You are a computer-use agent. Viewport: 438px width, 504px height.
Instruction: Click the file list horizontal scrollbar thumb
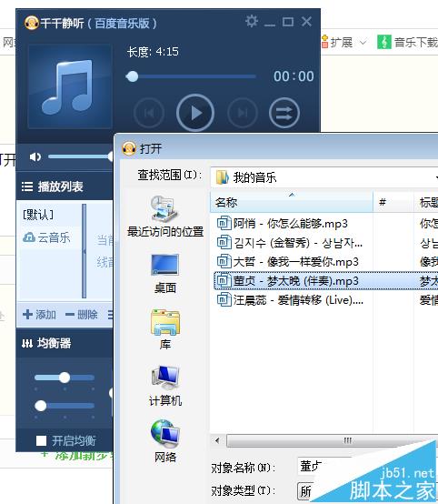point(332,440)
